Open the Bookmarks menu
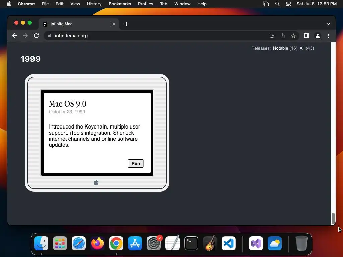343x257 pixels. coord(120,4)
